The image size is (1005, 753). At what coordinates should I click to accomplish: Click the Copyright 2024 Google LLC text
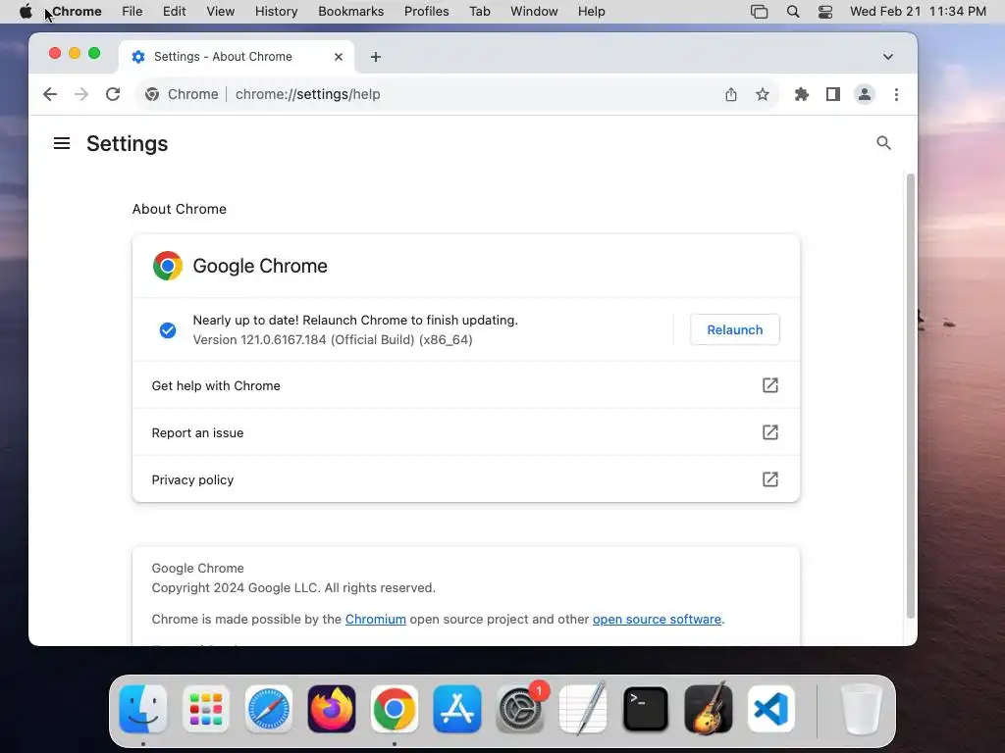(x=293, y=588)
